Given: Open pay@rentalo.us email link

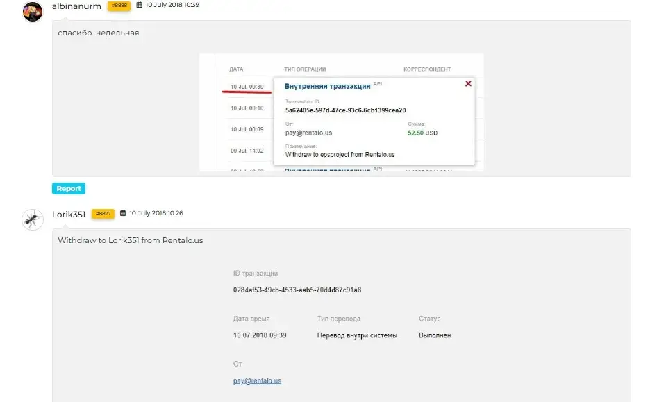Looking at the screenshot, I should click(x=257, y=380).
